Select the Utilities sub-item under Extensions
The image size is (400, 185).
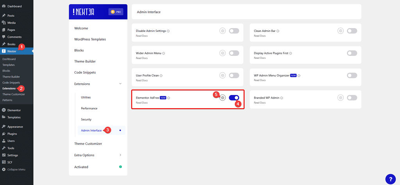(86, 97)
